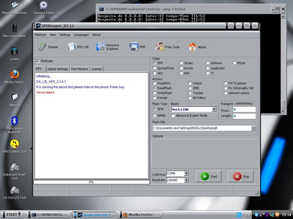Image resolution: width=293 pixels, height=219 pixels.
Task: Choose the Format action
Action: coord(155,98)
